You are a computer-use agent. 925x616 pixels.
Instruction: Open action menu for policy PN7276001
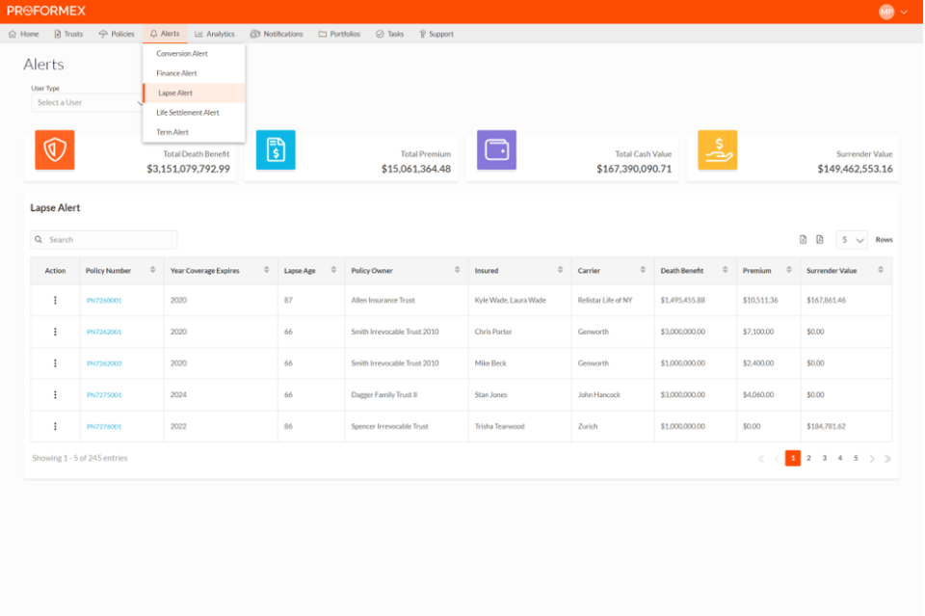click(x=56, y=427)
